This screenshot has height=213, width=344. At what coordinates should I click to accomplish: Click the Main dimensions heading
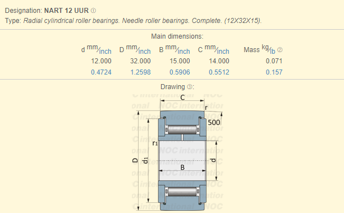click(x=177, y=36)
